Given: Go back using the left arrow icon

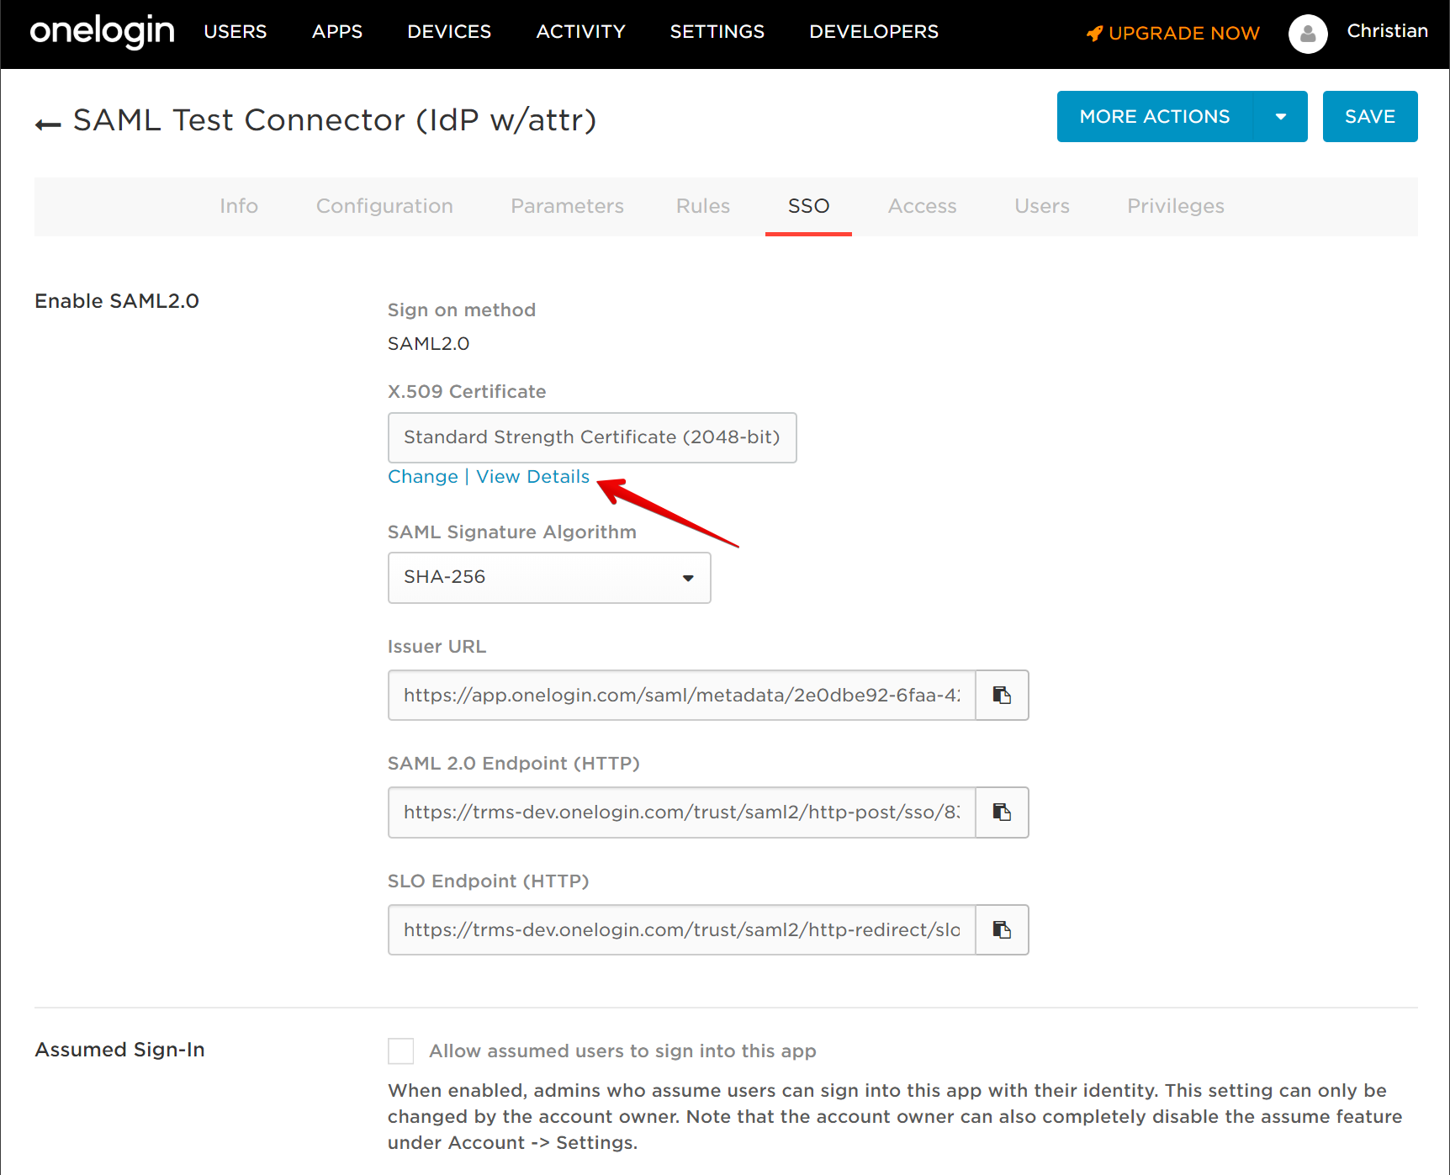Looking at the screenshot, I should [48, 124].
